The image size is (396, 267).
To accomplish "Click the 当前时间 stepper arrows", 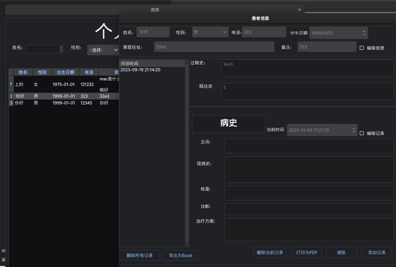I will coord(354,130).
